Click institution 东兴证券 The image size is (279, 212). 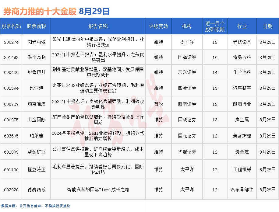[187, 72]
